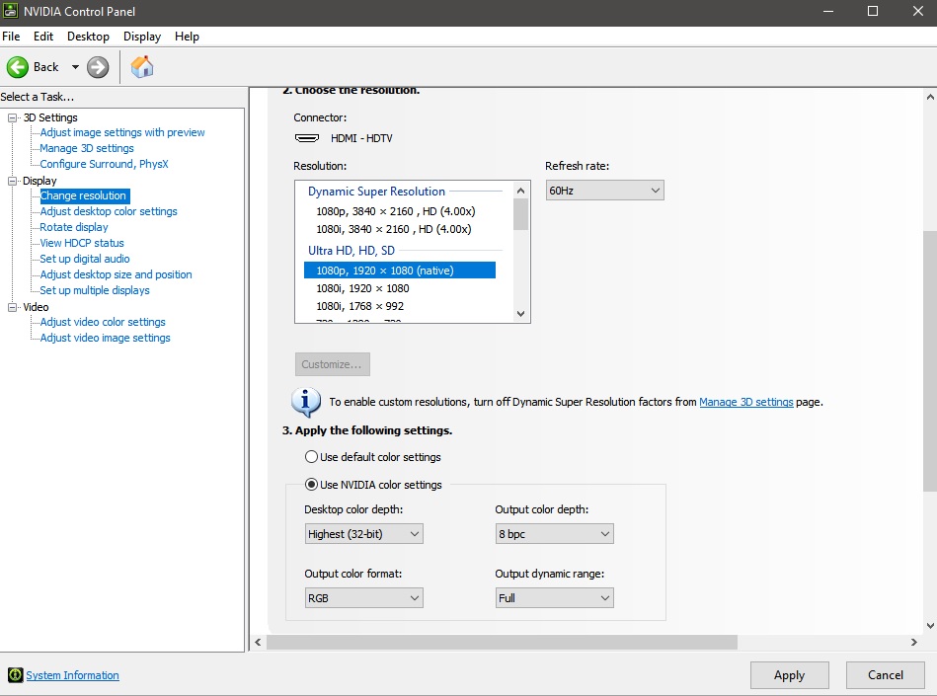This screenshot has width=937, height=696.
Task: Click the main pane scroll down arrow
Action: pos(930,626)
